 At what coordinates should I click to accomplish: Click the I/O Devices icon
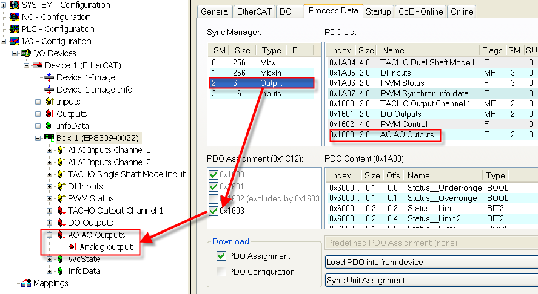(x=26, y=53)
